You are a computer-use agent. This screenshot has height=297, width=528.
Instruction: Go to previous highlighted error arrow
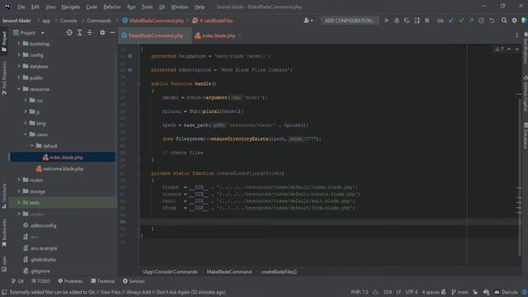click(x=509, y=49)
